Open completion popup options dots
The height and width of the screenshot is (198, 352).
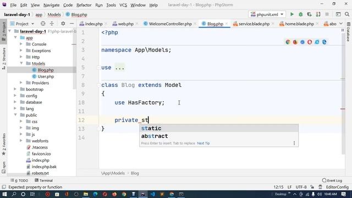(x=294, y=143)
